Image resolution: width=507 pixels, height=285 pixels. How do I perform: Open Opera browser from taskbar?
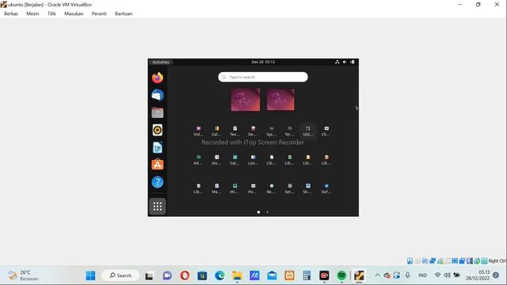pyautogui.click(x=185, y=275)
